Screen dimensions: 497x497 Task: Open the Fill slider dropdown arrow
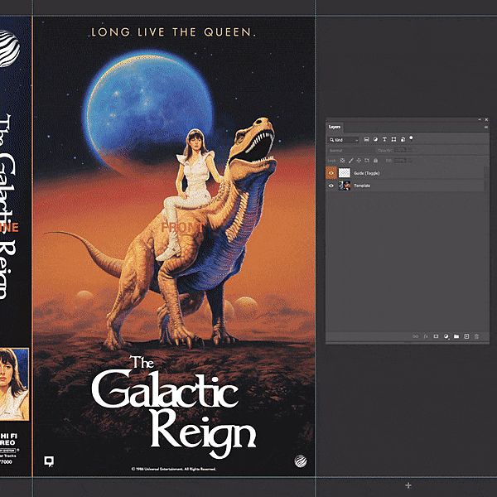[409, 161]
